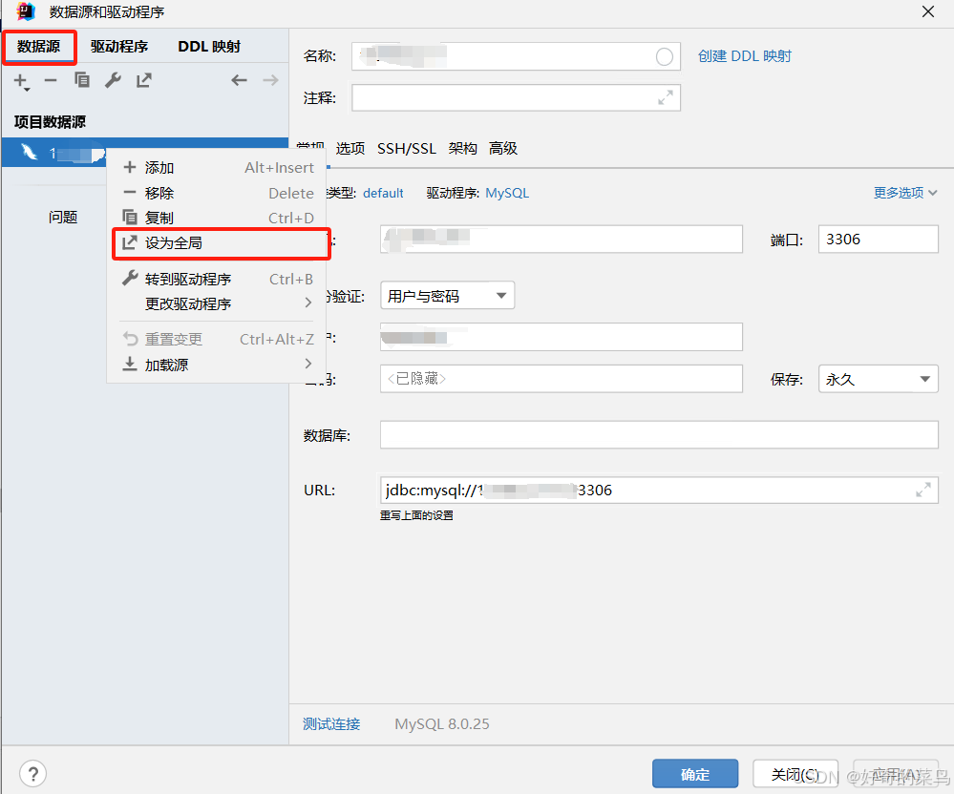Open the 高级 tab

click(x=503, y=148)
